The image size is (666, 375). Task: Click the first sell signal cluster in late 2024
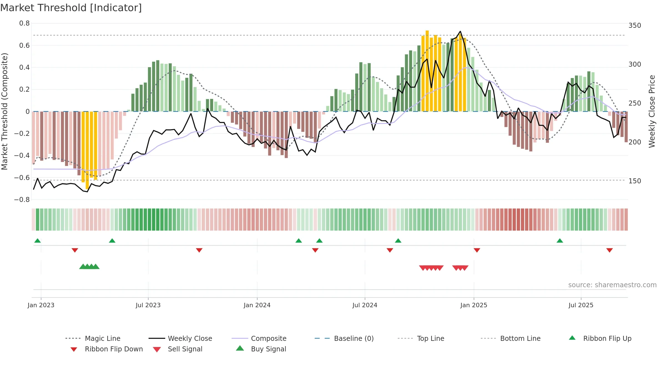pyautogui.click(x=431, y=268)
